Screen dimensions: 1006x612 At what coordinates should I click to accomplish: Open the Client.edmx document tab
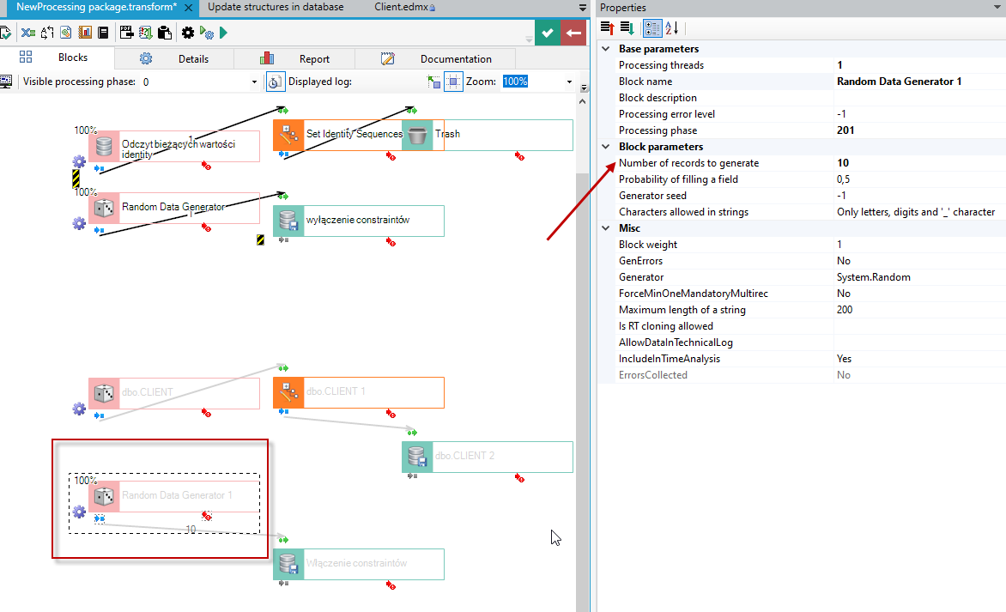pyautogui.click(x=404, y=7)
